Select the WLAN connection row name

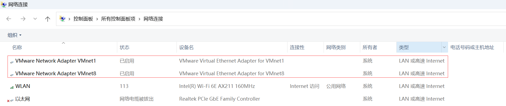pyautogui.click(x=23, y=86)
